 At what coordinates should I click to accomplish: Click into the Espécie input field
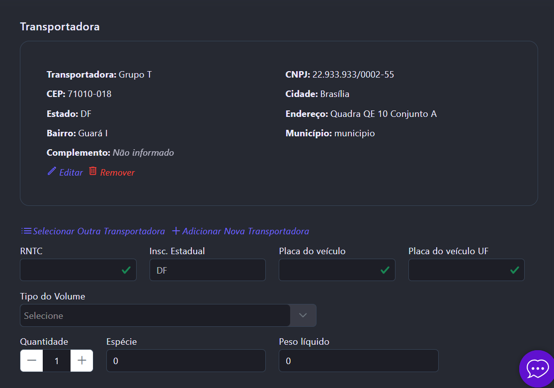(186, 361)
